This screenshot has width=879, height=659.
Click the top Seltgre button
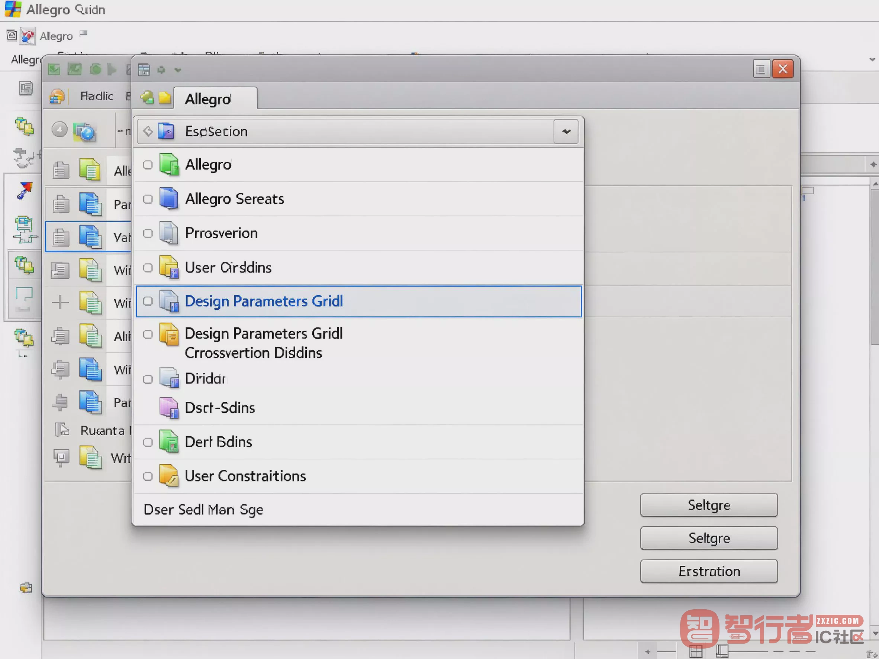[709, 505]
